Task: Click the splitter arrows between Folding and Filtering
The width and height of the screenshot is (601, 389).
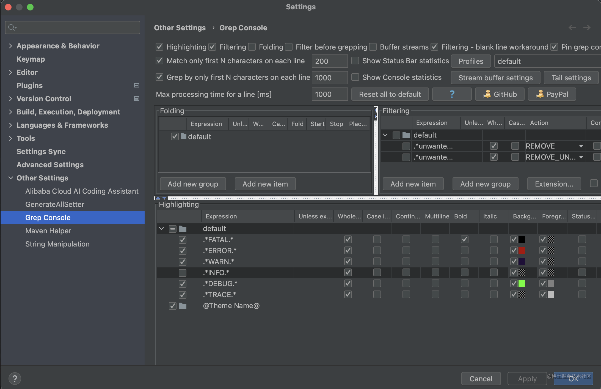Action: pos(376,113)
